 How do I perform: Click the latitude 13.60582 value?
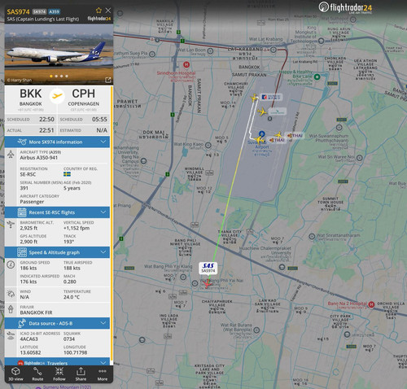click(30, 352)
